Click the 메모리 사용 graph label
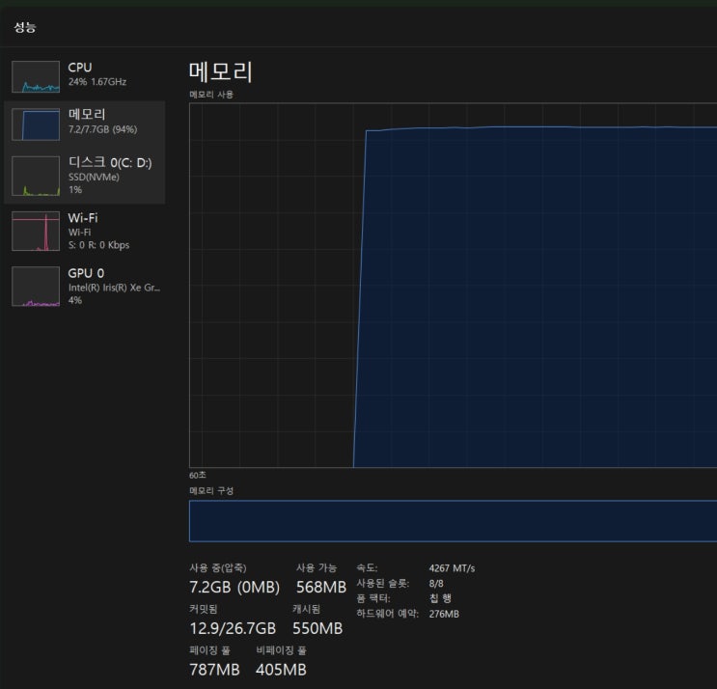The width and height of the screenshot is (717, 689). [x=211, y=95]
